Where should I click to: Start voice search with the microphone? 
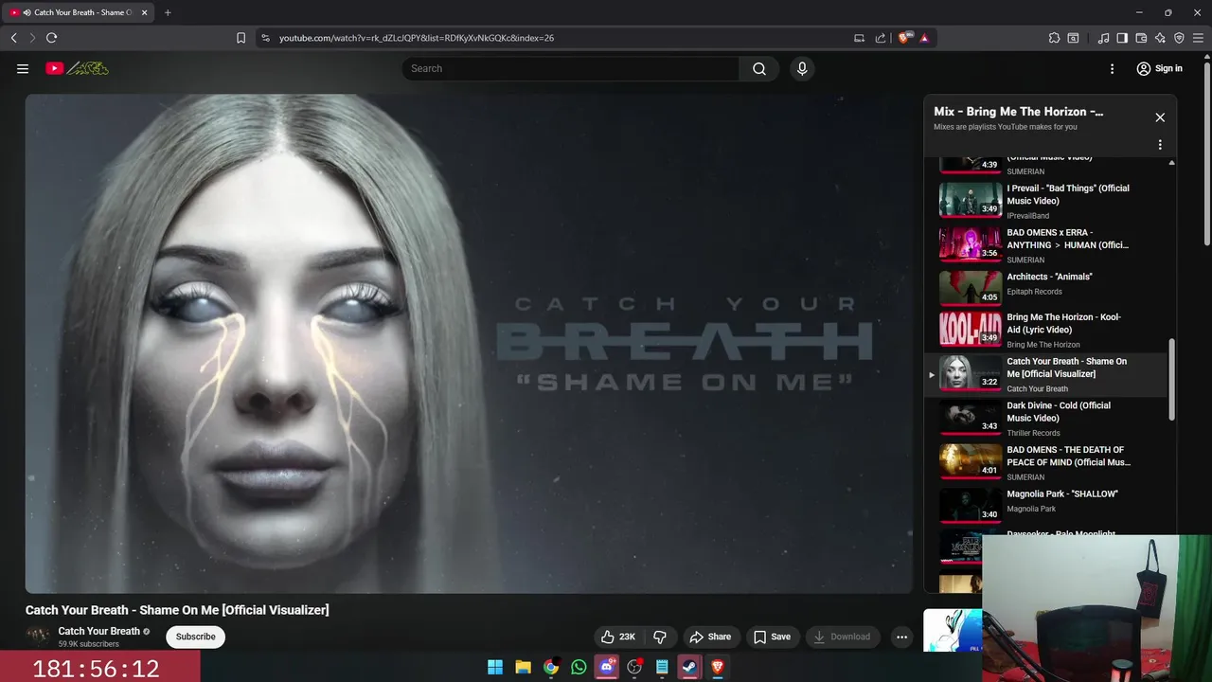[802, 68]
